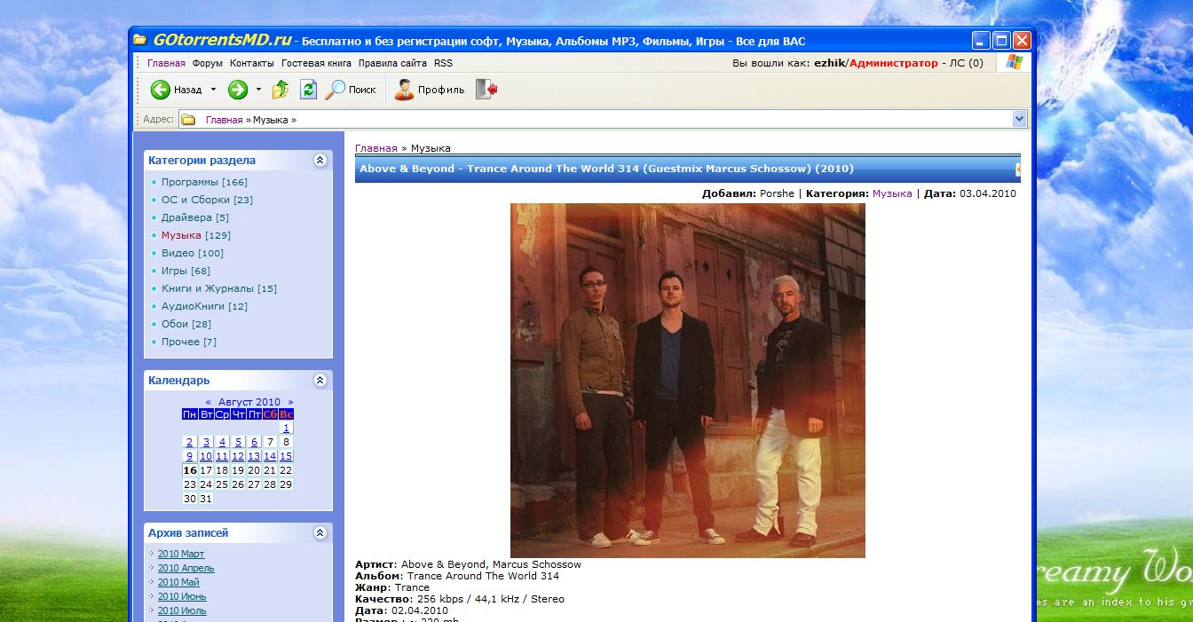Open private messages ЛС (0)
Screen dimensions: 1193x622
pyautogui.click(x=967, y=63)
